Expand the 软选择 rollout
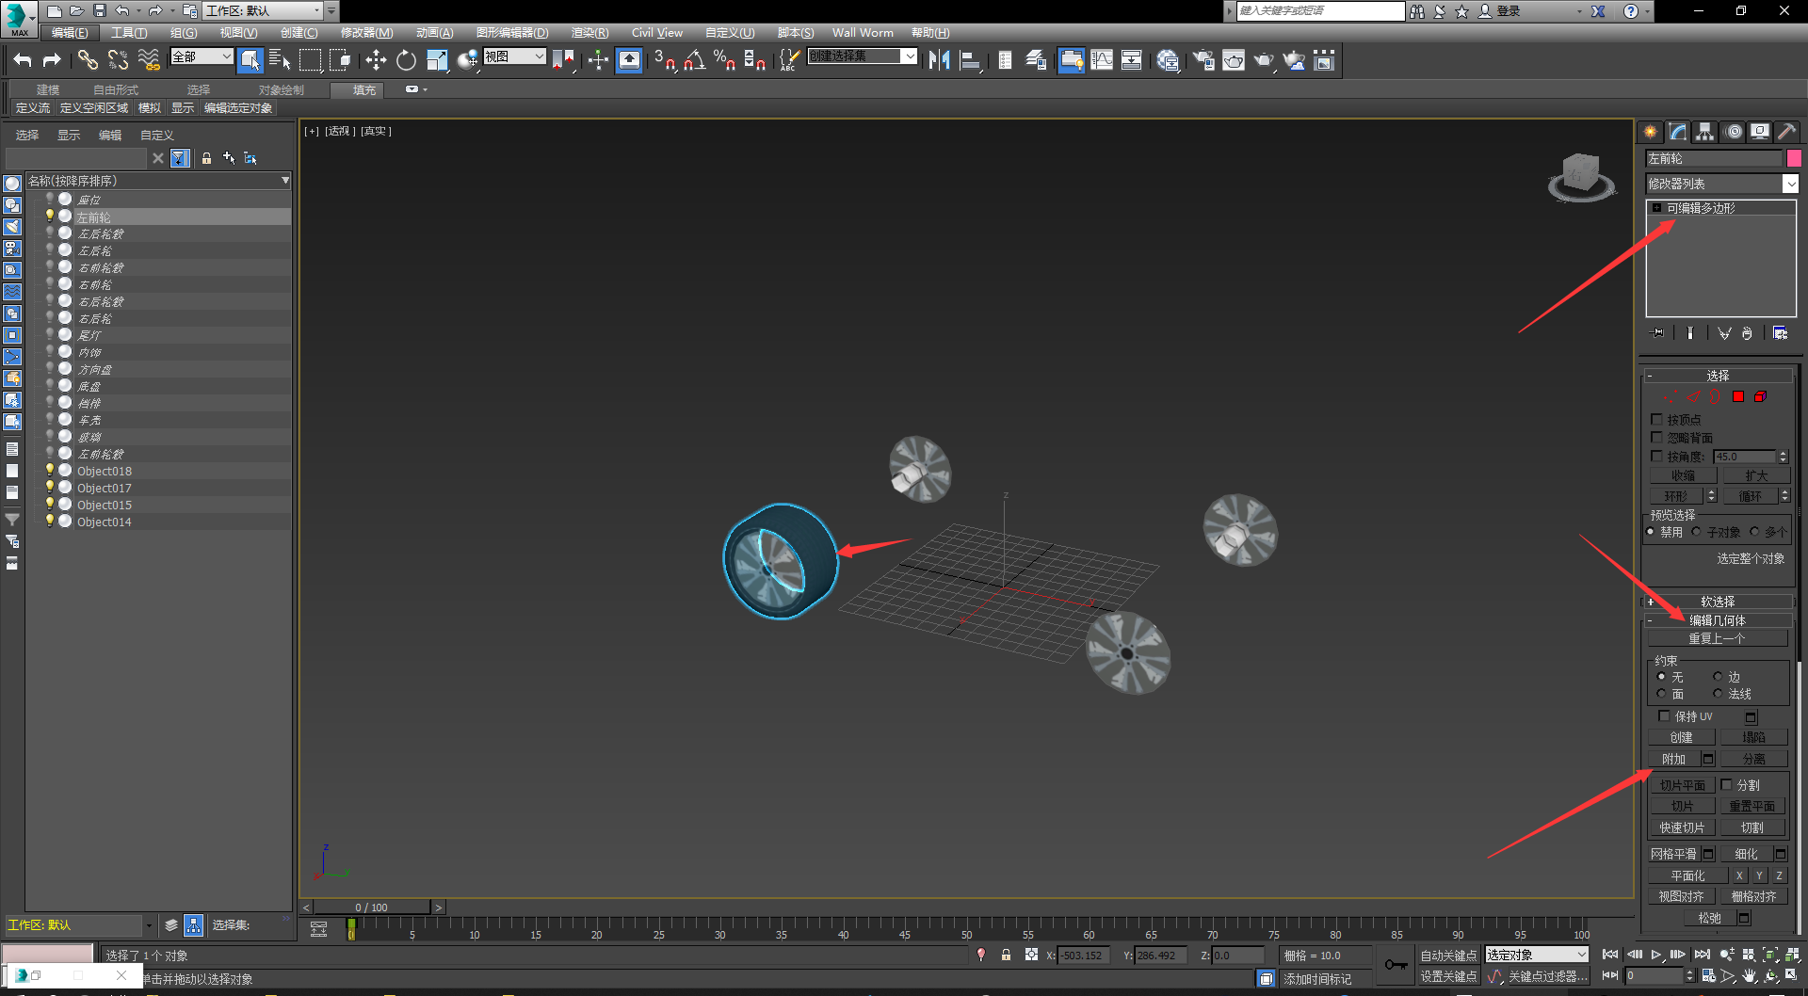Image resolution: width=1808 pixels, height=996 pixels. pyautogui.click(x=1718, y=602)
